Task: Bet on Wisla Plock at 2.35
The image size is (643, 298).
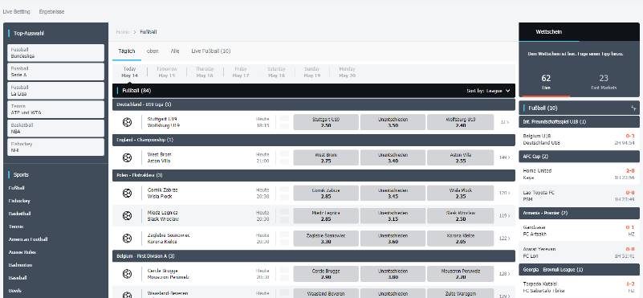Action: (460, 194)
